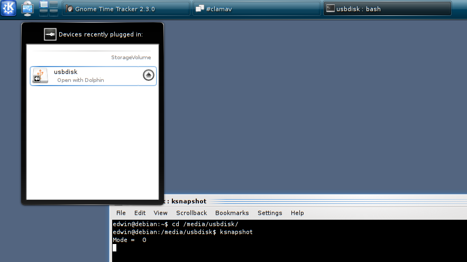Open the Scrollback menu in Konsole
Viewport: 467px width, 262px height.
[191, 213]
